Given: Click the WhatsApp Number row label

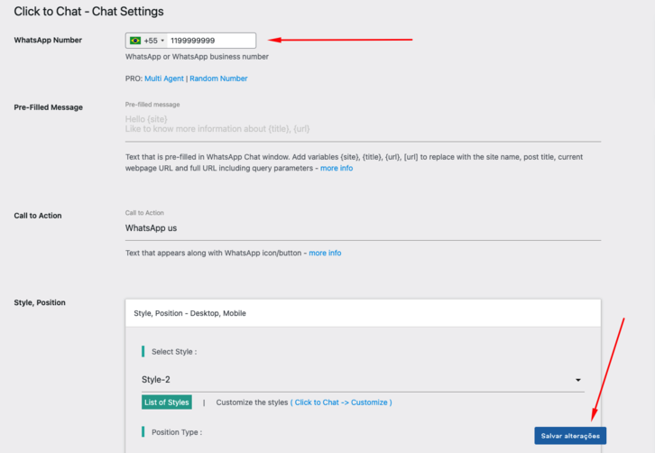Looking at the screenshot, I should (x=48, y=41).
